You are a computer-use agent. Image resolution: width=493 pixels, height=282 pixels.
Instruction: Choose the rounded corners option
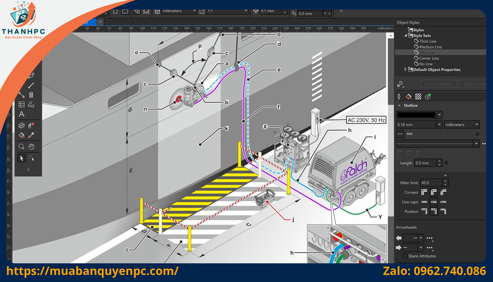[x=434, y=192]
